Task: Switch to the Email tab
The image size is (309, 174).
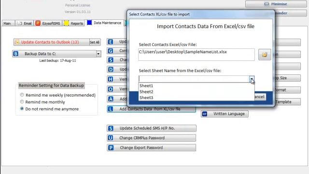Action: click(25, 23)
